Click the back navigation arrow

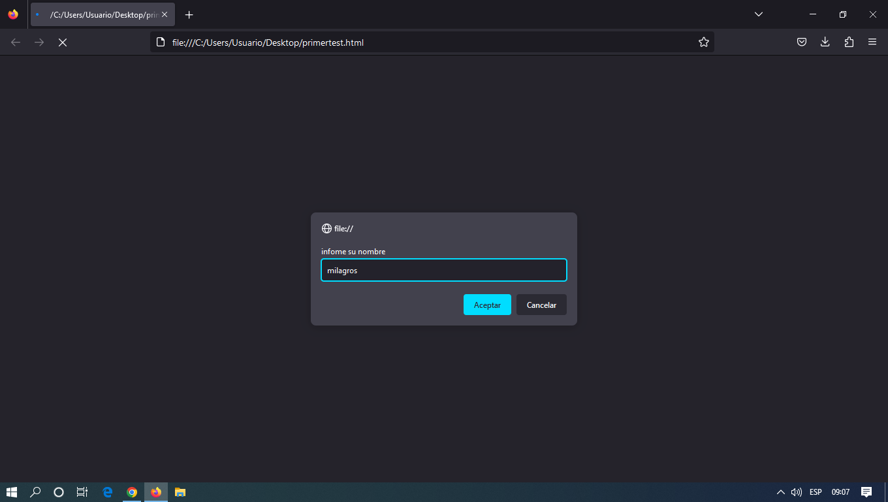point(15,42)
